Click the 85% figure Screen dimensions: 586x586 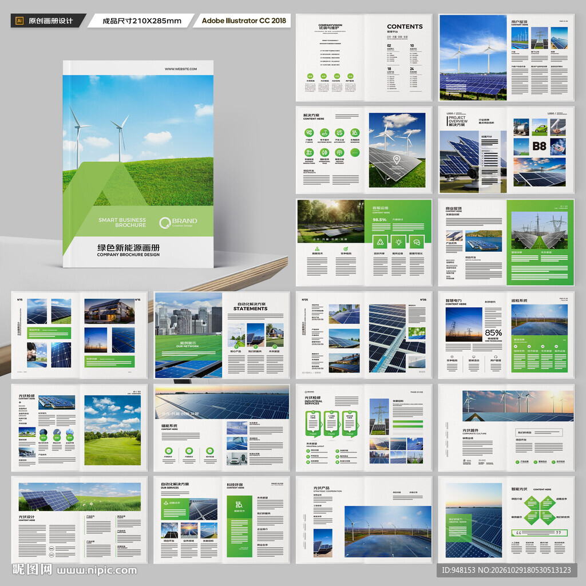pos(493,332)
